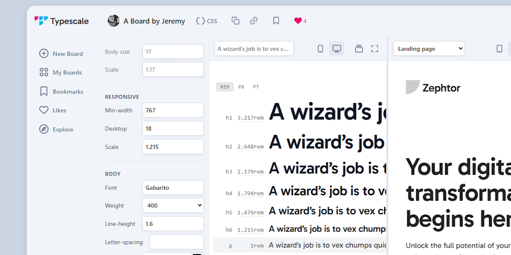Click the New Board plus icon
511x255 pixels.
[44, 53]
